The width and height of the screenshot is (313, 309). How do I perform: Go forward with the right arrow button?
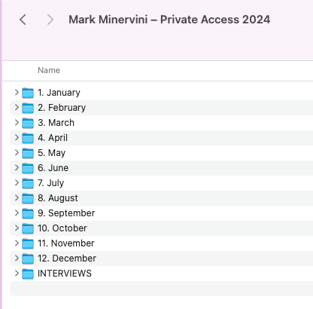pyautogui.click(x=50, y=20)
